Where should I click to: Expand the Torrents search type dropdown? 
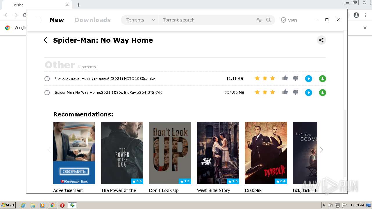(x=140, y=20)
